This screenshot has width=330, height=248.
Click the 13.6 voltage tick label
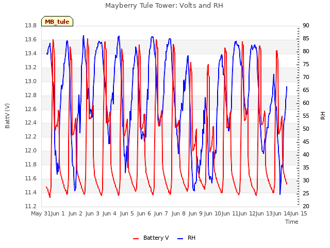pyautogui.click(x=31, y=39)
